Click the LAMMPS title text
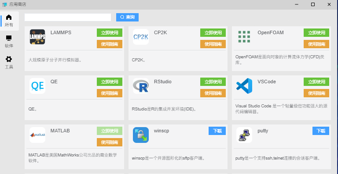Viewport: 338px width, 174px height. (x=61, y=32)
